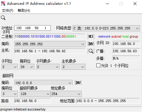Open the 帮助(H) menu
This screenshot has width=142, height=112.
click(24, 11)
